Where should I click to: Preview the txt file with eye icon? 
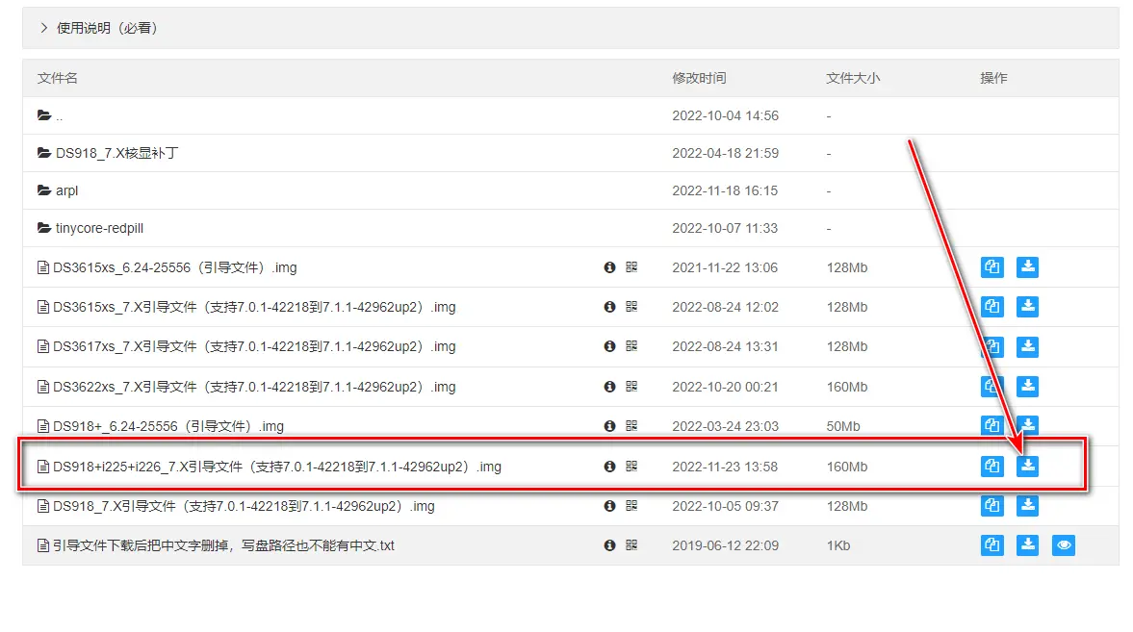click(x=1064, y=545)
